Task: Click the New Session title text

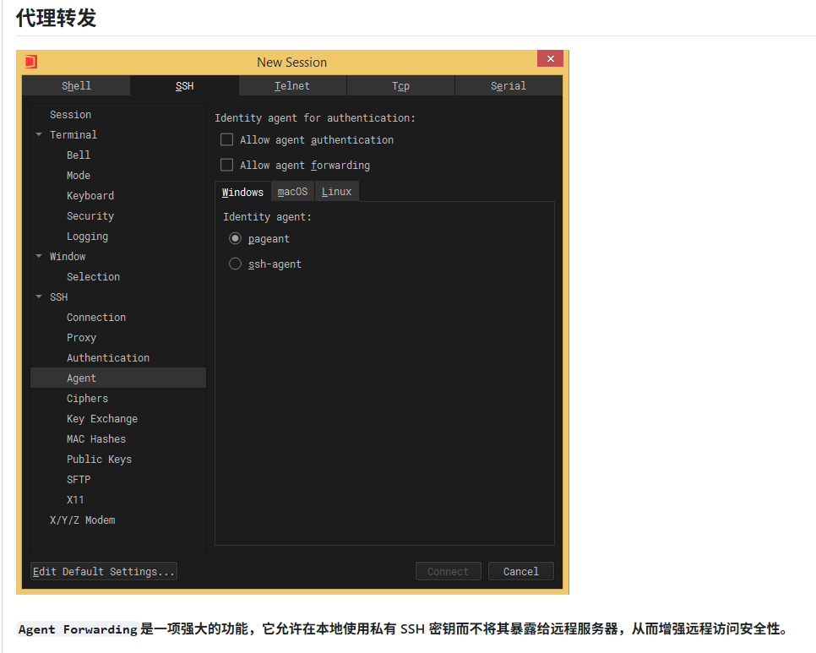Action: pyautogui.click(x=292, y=63)
